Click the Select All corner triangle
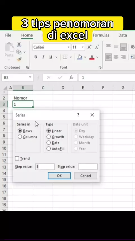 (x=5, y=88)
